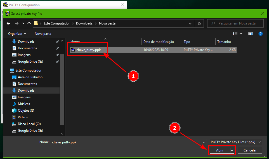Open the Organizar menu
The height and width of the screenshot is (159, 269).
[17, 34]
